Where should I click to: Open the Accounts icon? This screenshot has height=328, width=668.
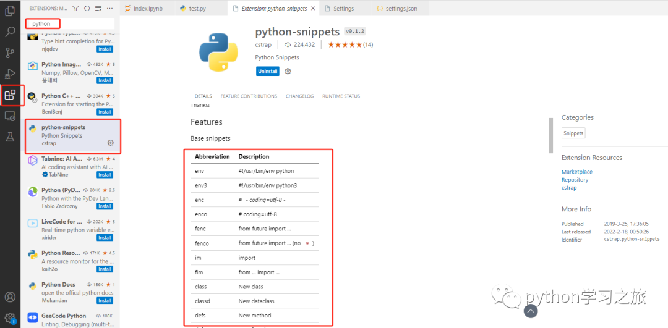(x=10, y=297)
